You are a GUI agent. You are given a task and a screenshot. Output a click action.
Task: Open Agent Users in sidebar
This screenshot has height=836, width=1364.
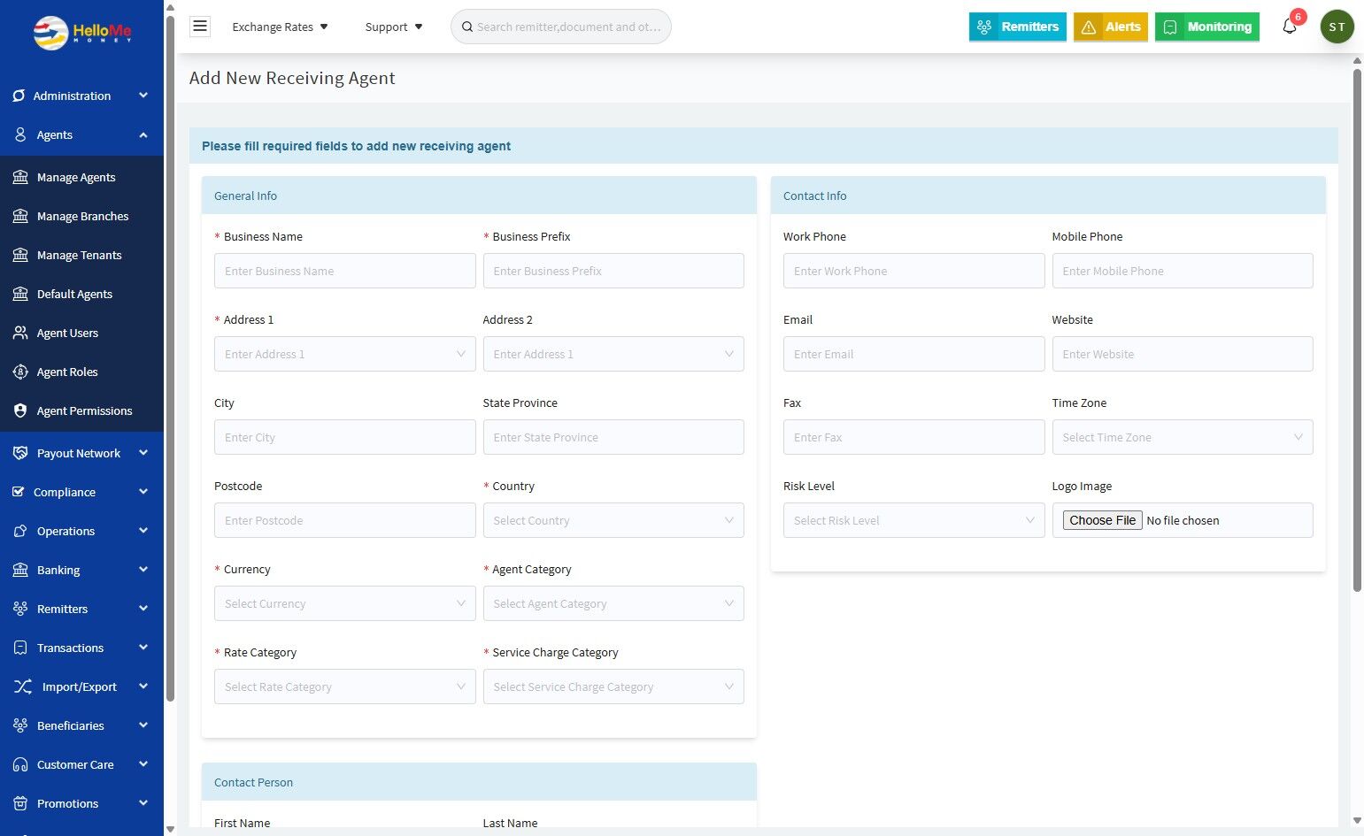point(81,333)
